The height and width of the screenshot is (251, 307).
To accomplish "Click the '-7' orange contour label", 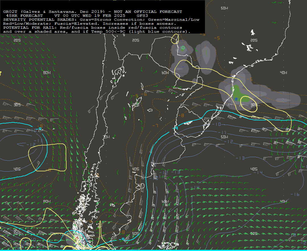I will point(155,126).
